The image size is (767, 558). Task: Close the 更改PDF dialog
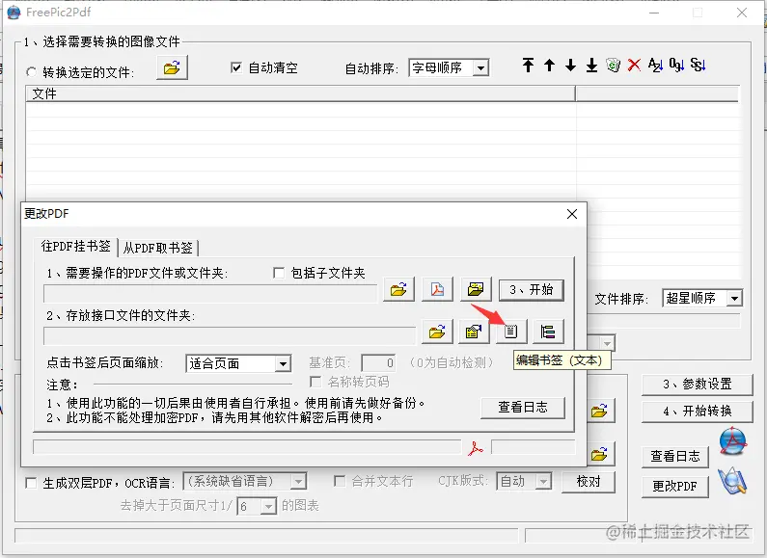(x=572, y=214)
